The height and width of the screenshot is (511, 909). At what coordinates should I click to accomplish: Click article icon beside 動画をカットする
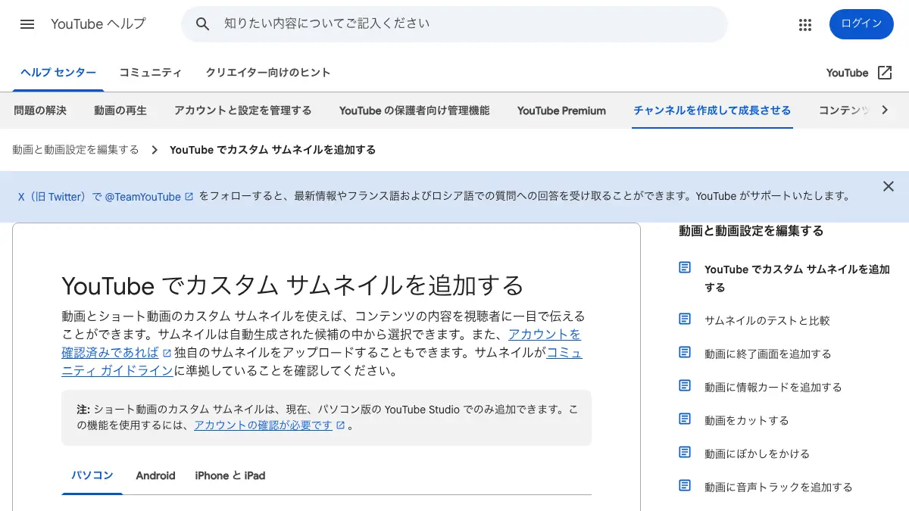(x=685, y=419)
